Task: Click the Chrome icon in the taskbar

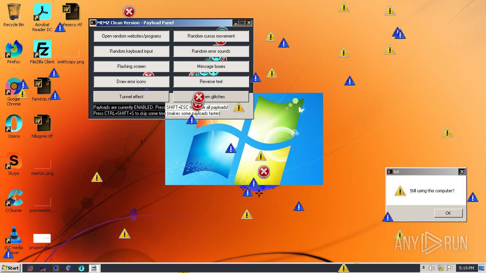Action: click(x=68, y=268)
